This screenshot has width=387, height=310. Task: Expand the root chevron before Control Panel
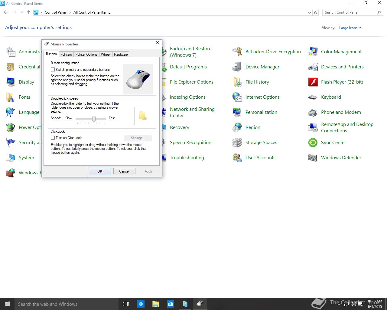41,12
